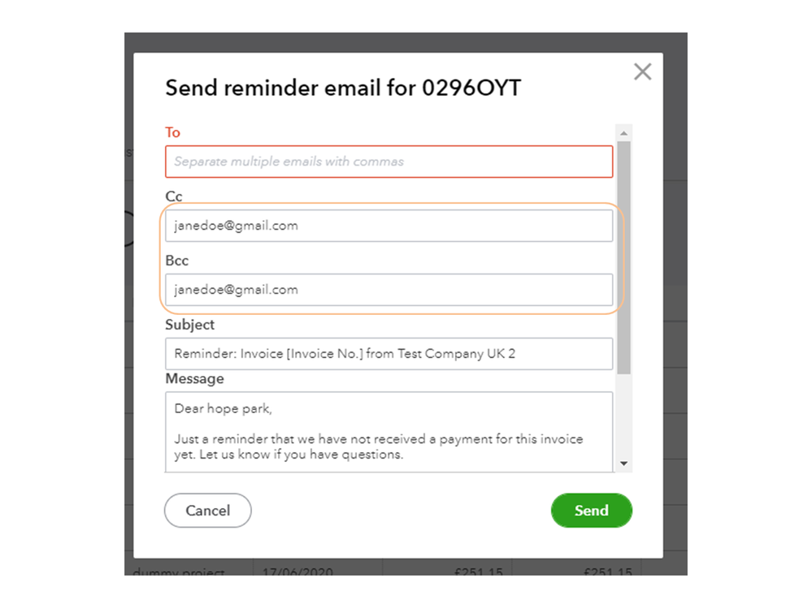This screenshot has height=608, width=812.
Task: Click the "Cc" field label
Action: (174, 196)
